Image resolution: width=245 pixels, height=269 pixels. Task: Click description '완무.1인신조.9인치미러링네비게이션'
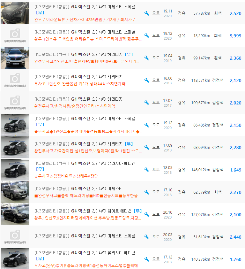click(x=88, y=218)
